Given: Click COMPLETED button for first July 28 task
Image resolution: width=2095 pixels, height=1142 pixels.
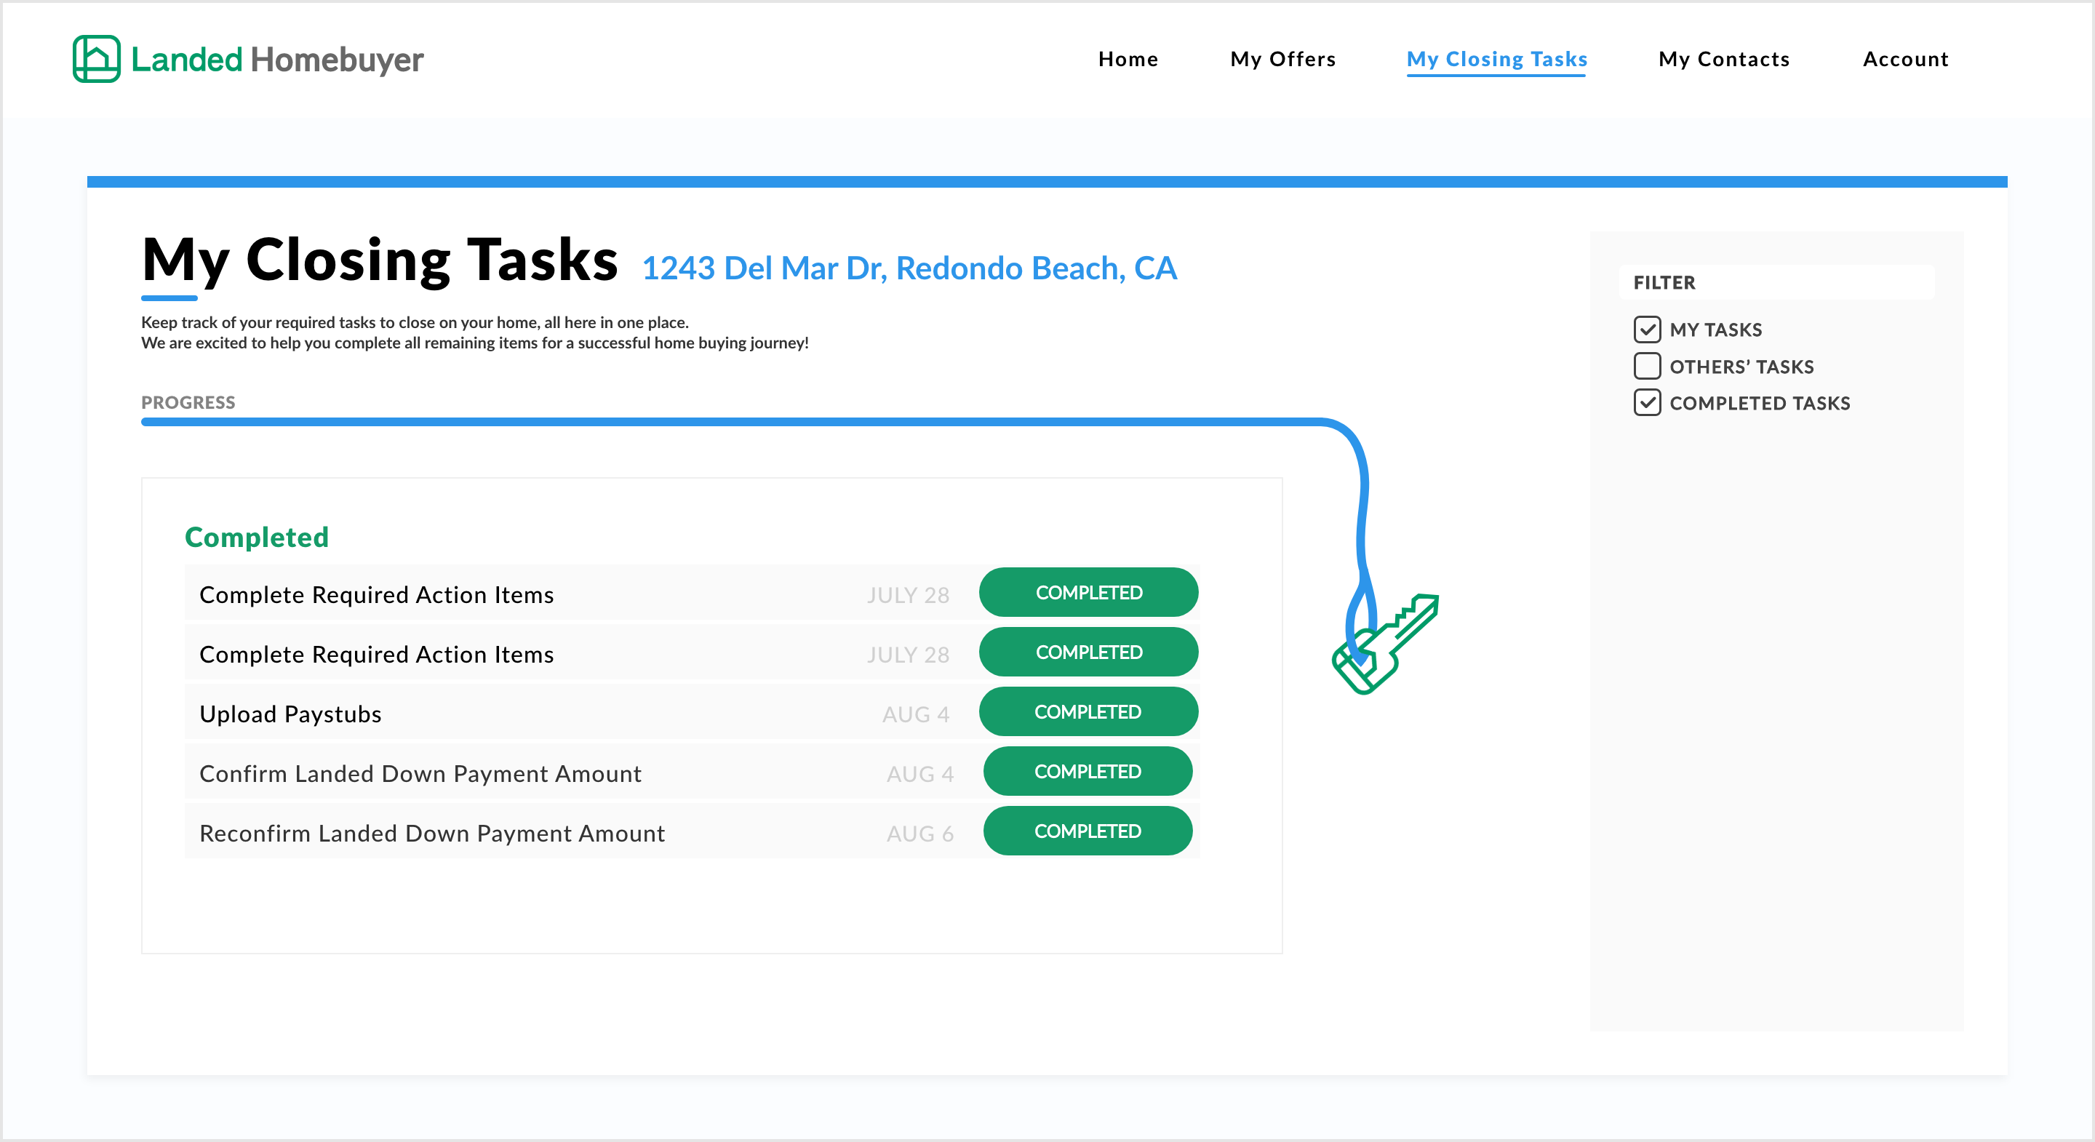Looking at the screenshot, I should tap(1088, 592).
